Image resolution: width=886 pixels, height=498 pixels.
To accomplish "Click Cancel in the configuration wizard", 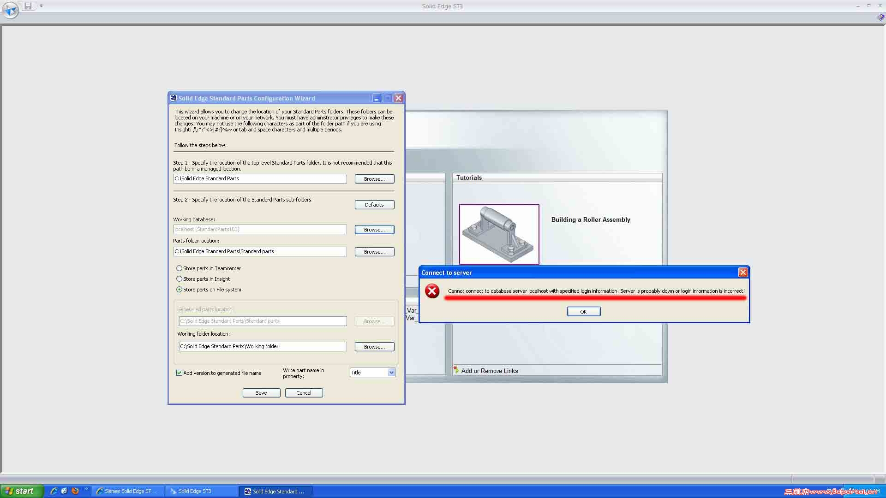I will (x=304, y=393).
